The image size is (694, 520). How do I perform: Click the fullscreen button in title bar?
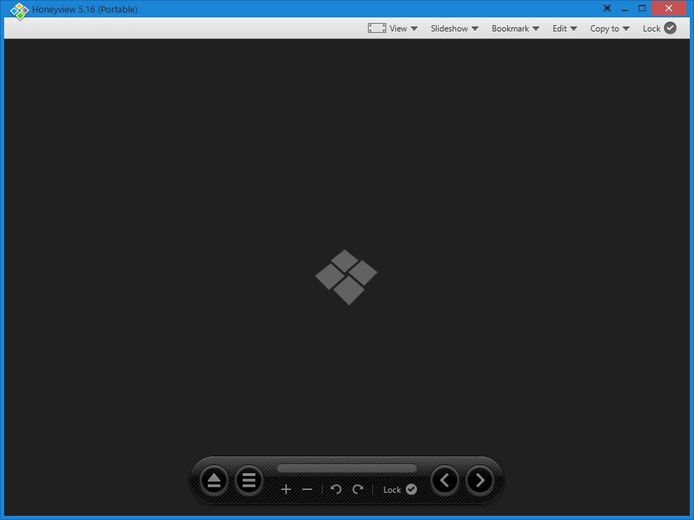[607, 8]
